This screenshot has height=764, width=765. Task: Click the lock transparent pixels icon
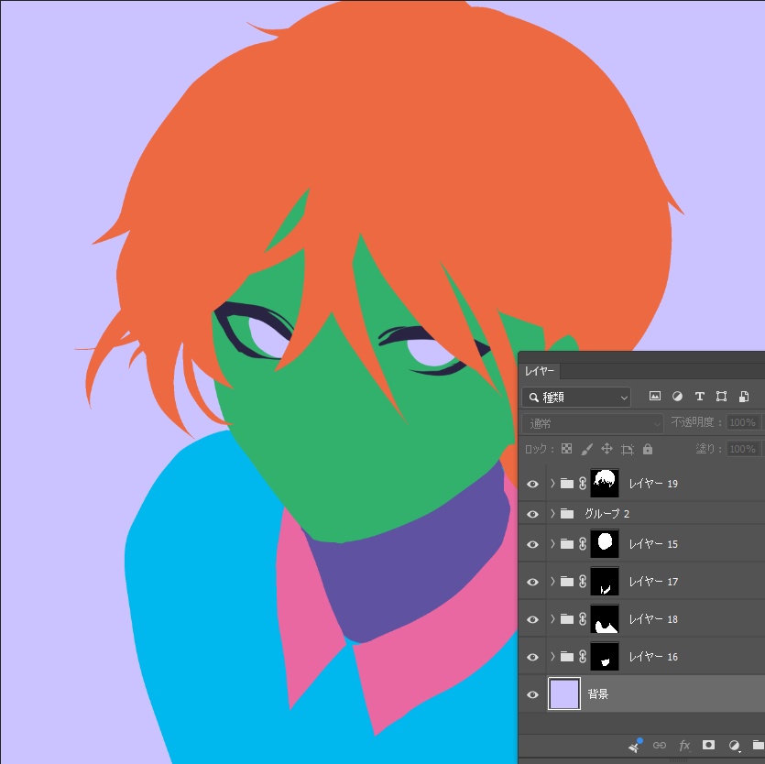[x=566, y=449]
